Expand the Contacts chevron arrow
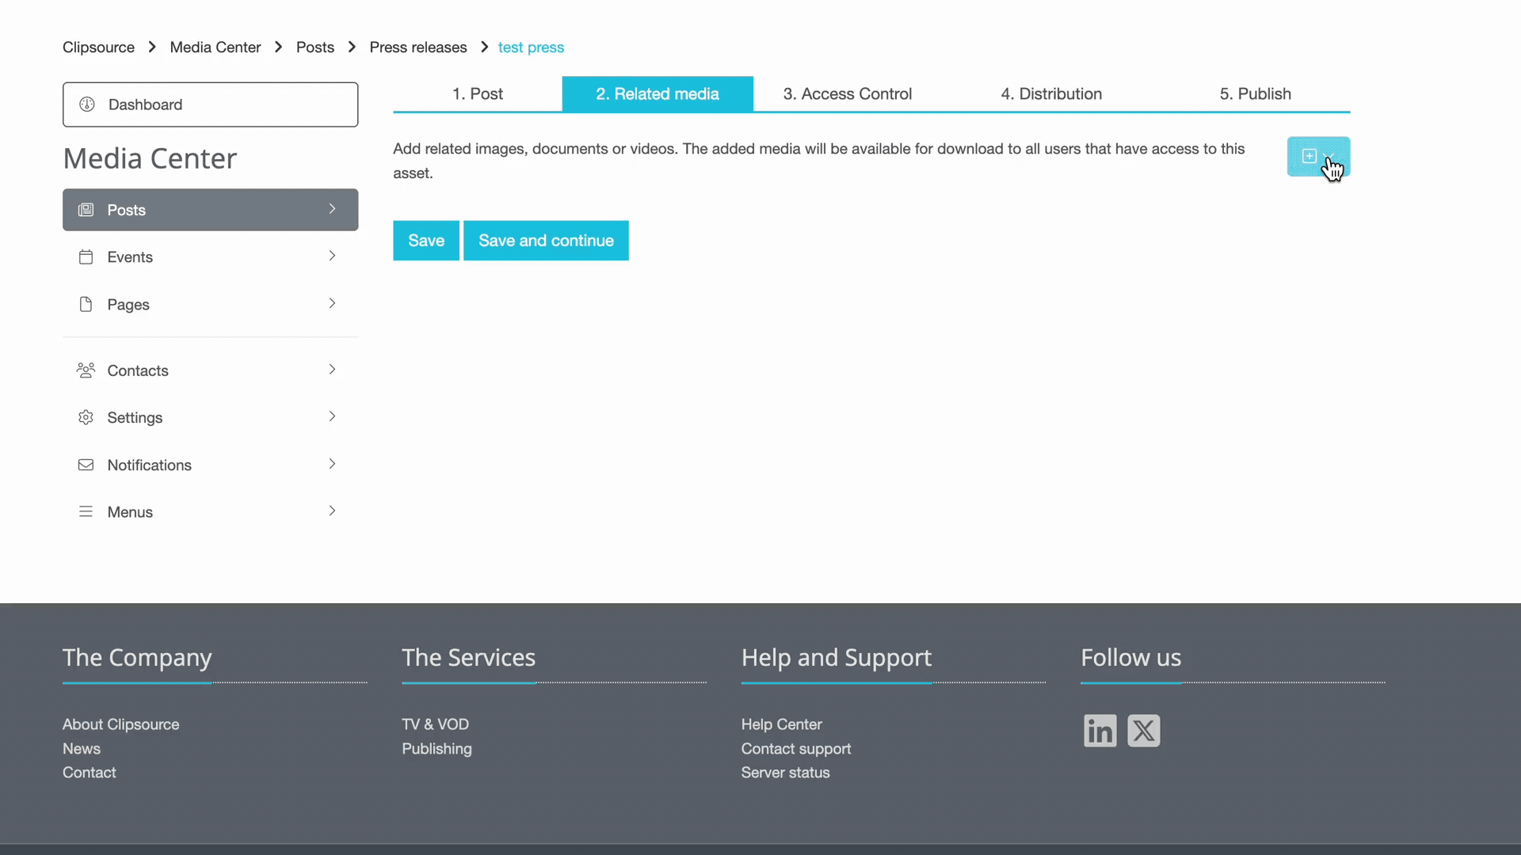Screen dimensions: 1521x855 (x=332, y=369)
